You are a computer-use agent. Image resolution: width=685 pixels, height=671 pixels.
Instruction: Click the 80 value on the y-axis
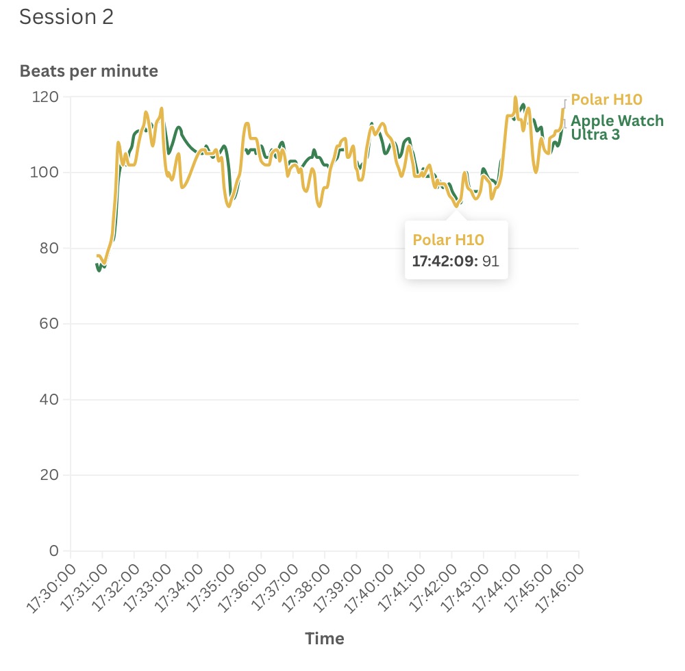54,248
